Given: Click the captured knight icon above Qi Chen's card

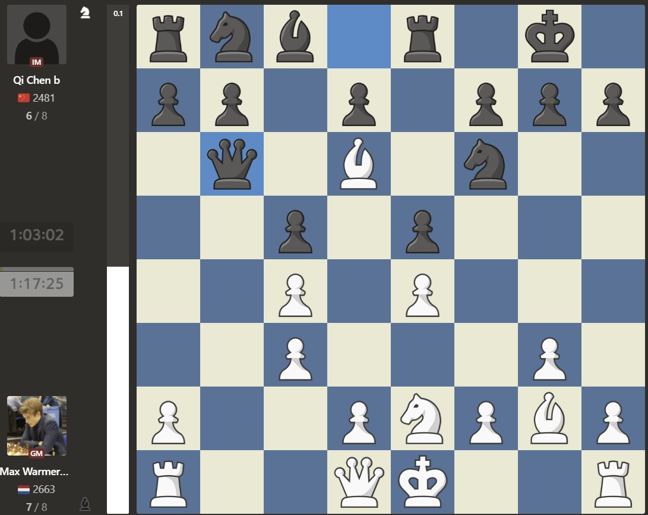Looking at the screenshot, I should [x=85, y=12].
